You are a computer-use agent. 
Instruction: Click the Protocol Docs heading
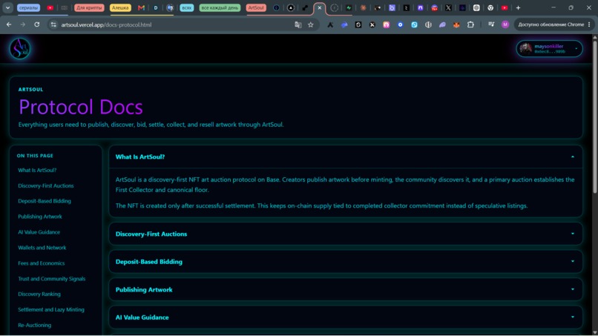pyautogui.click(x=80, y=107)
